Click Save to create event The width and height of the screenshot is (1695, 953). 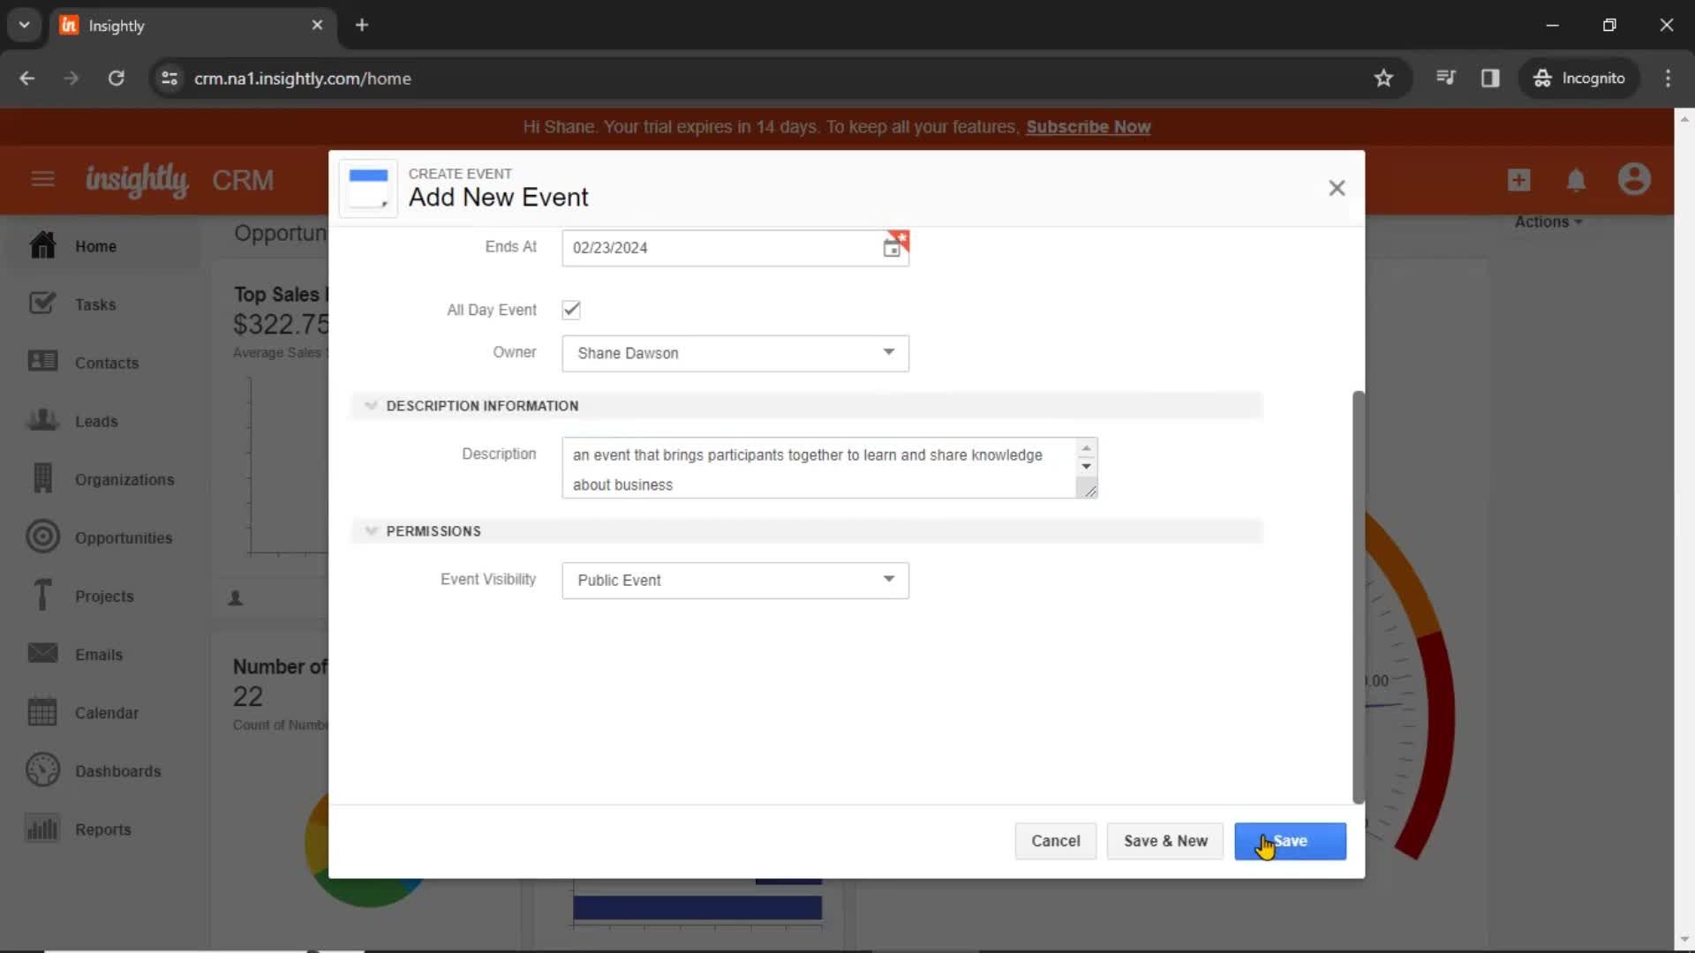(1290, 840)
